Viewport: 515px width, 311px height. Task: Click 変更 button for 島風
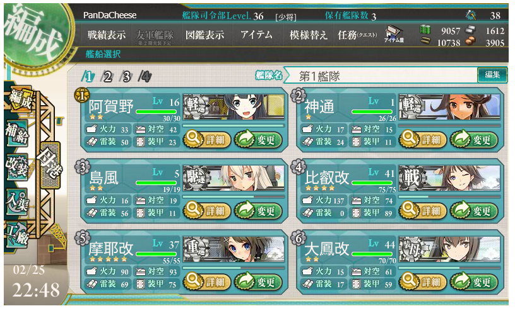pos(258,211)
